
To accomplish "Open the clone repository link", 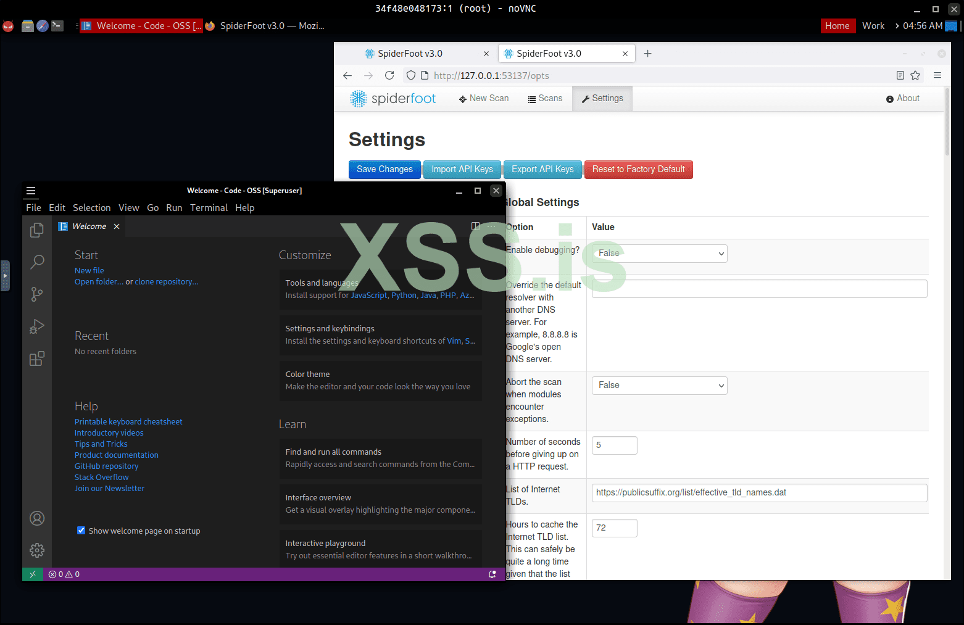I will tap(166, 281).
